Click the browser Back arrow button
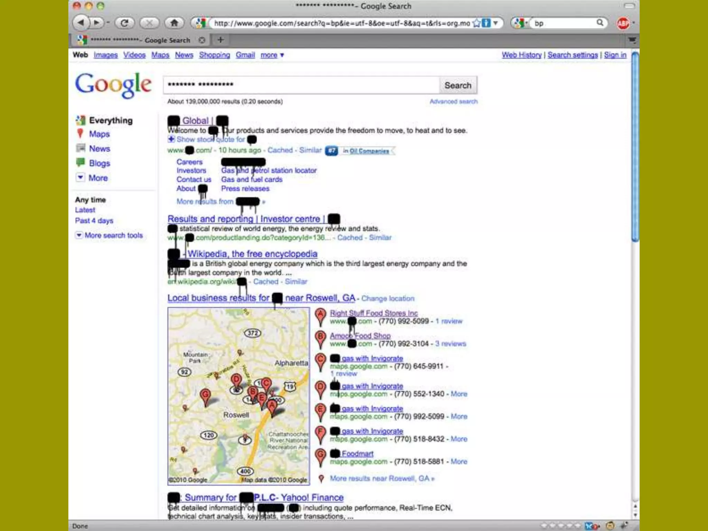Screen dimensions: 708x531 (81, 23)
